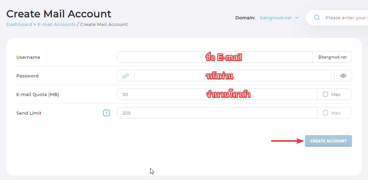Click the Create Account button
This screenshot has width=368, height=180.
point(328,141)
